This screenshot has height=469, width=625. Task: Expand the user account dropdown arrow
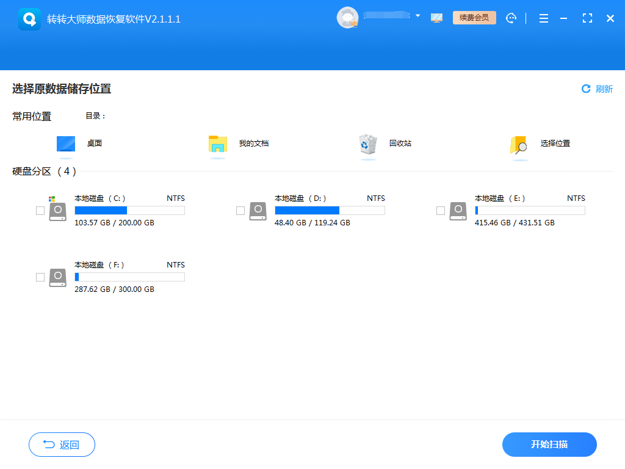tap(418, 16)
